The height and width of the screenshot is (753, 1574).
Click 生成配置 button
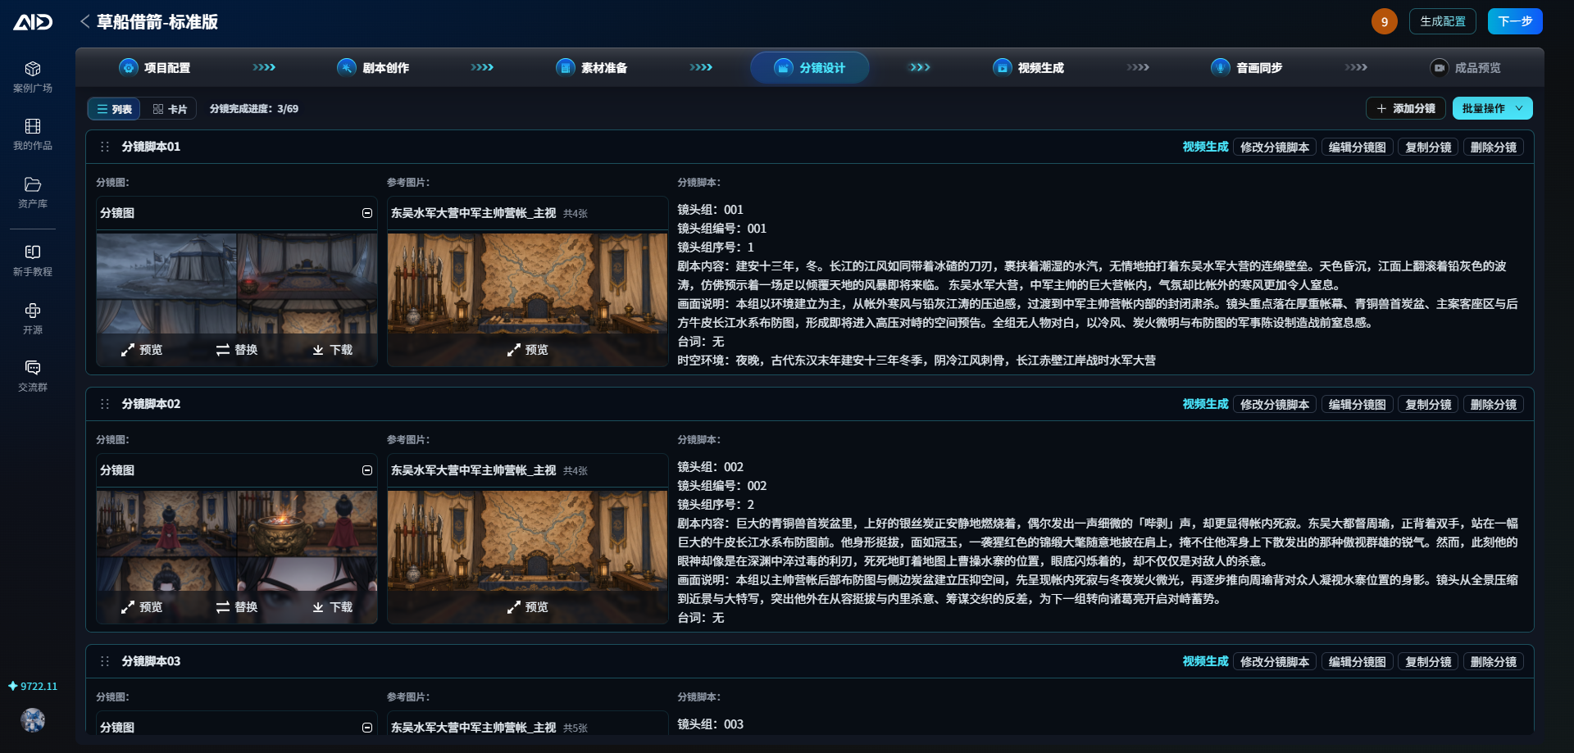[x=1443, y=21]
